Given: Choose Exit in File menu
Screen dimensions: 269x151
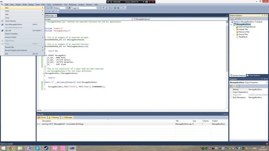Looking at the screenshot, I should click(23, 54).
